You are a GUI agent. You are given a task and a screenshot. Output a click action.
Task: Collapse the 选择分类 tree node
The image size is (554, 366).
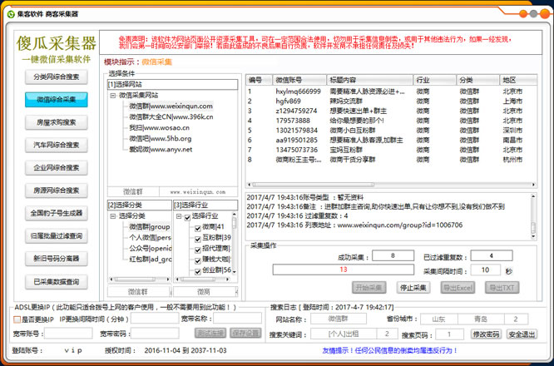click(x=113, y=215)
